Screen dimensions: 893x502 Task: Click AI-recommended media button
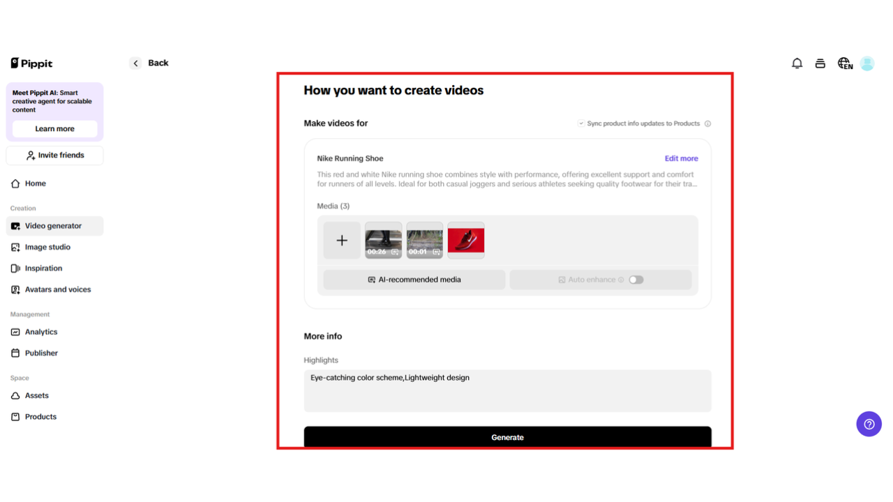[414, 280]
